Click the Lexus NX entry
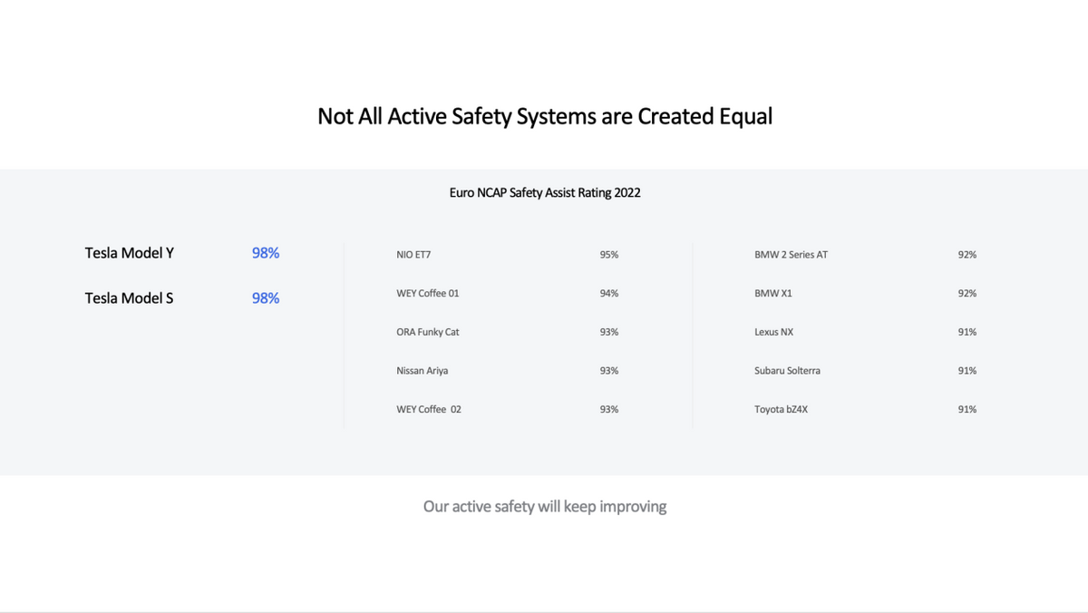This screenshot has height=613, width=1088. pyautogui.click(x=773, y=332)
